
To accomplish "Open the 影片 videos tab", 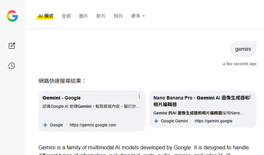I will 101,16.
